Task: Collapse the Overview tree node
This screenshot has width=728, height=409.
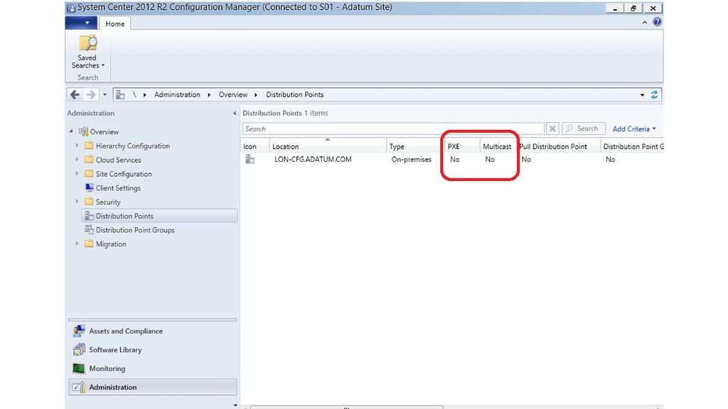Action: coord(71,131)
